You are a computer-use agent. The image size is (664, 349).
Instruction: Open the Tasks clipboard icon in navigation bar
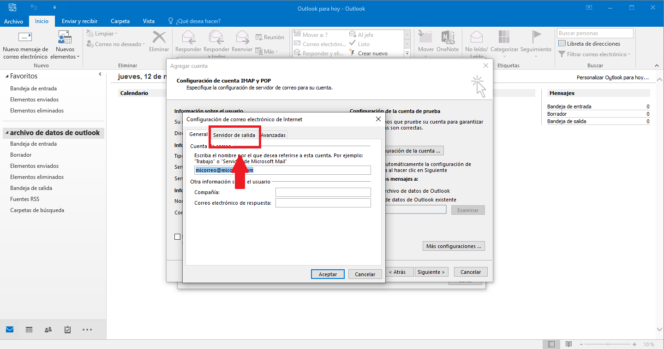[x=67, y=330]
